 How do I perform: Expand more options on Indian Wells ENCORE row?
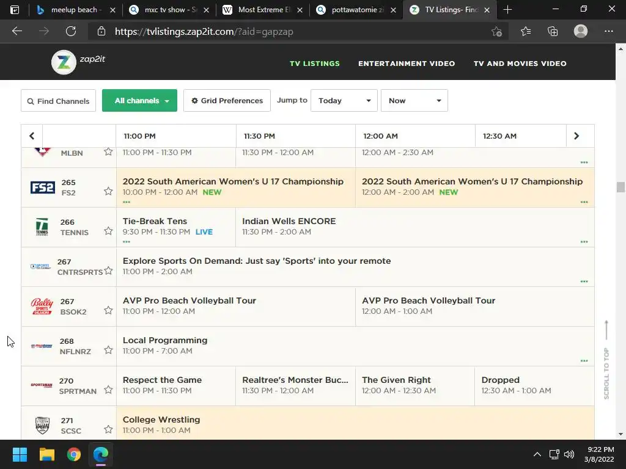(584, 242)
